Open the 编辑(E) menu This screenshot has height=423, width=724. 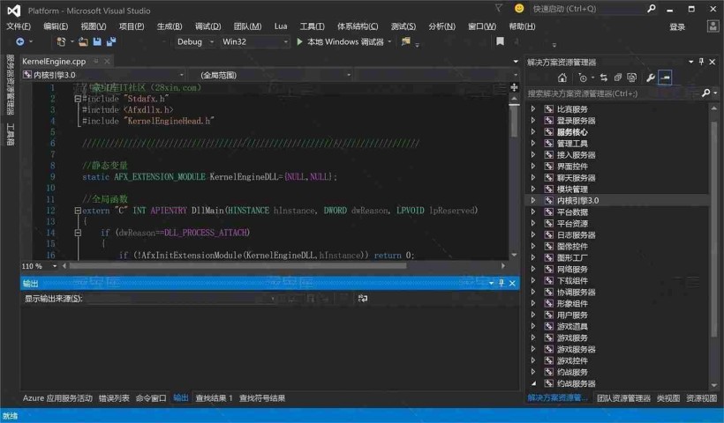tap(56, 26)
